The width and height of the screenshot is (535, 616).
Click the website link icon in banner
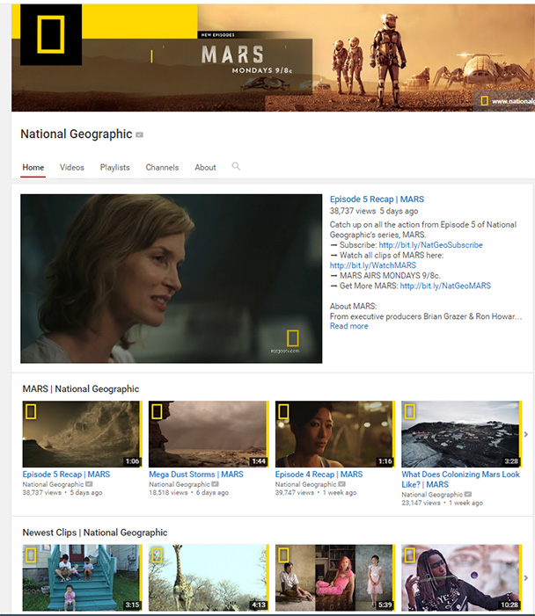point(484,101)
